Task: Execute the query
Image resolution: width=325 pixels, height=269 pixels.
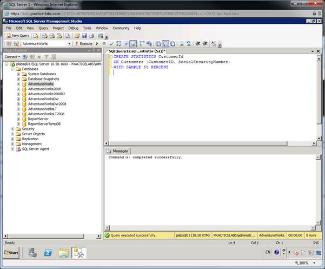Action: click(x=84, y=43)
